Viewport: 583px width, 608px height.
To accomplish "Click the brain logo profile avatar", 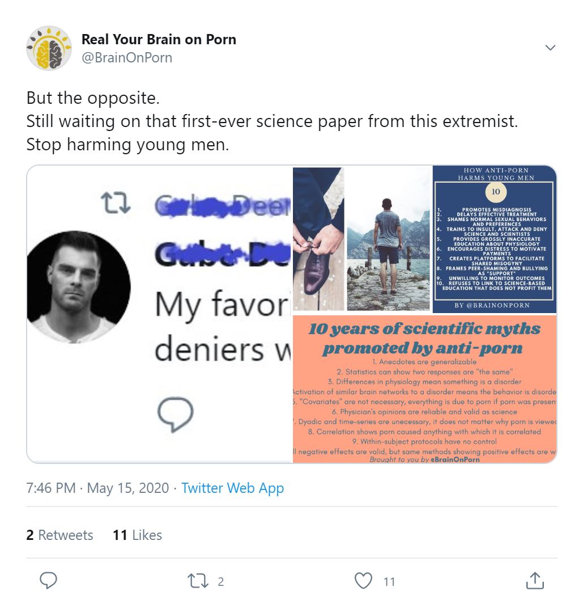I will [49, 48].
